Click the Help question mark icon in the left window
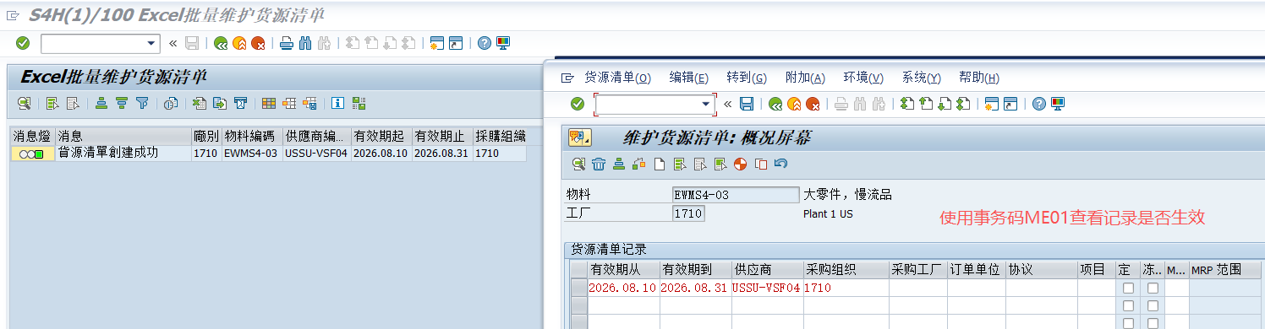 pyautogui.click(x=484, y=43)
